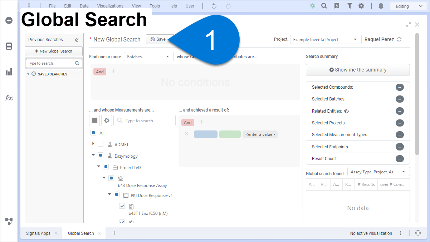Add a result condition with green plus
This screenshot has height=242, width=430.
(x=201, y=122)
